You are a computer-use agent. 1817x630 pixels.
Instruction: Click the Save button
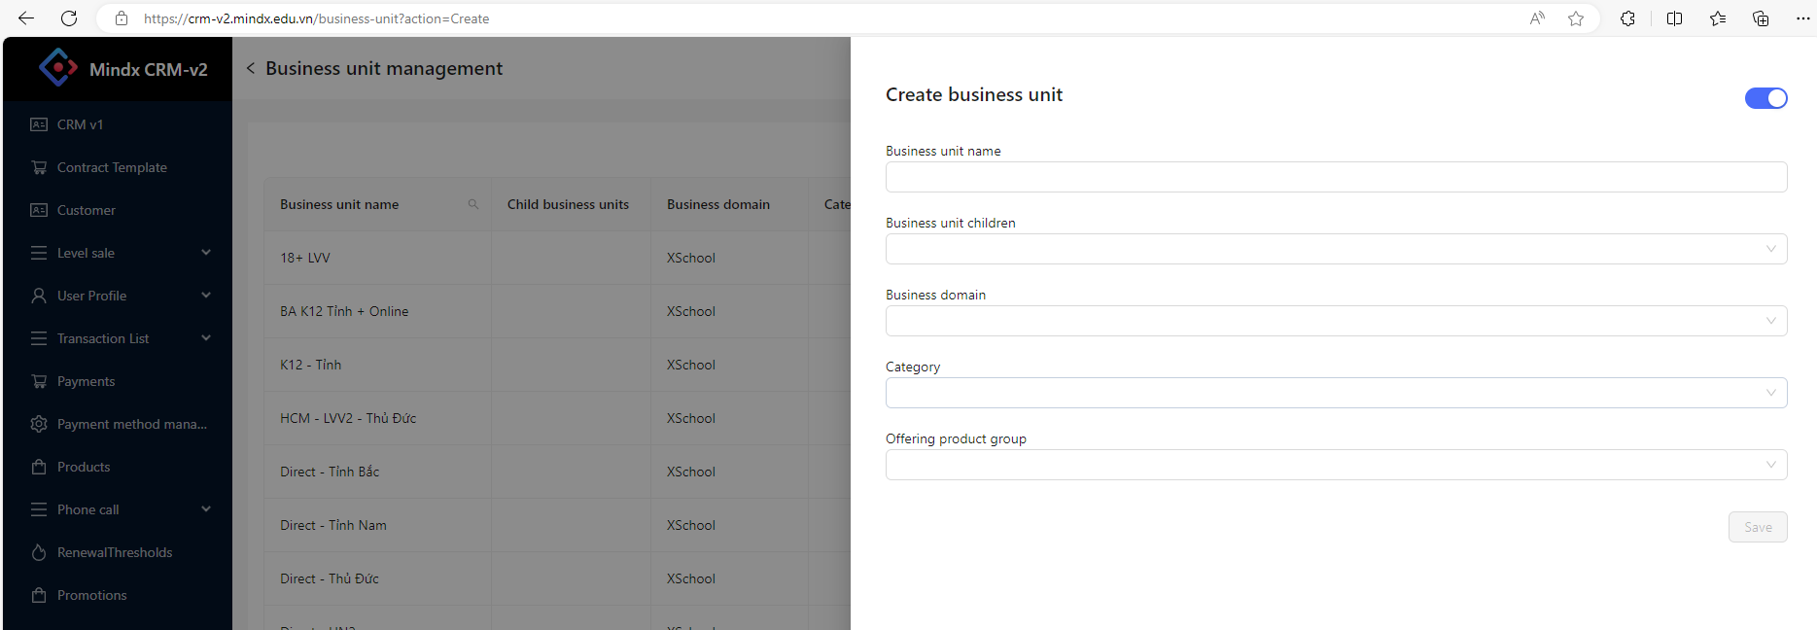tap(1758, 527)
